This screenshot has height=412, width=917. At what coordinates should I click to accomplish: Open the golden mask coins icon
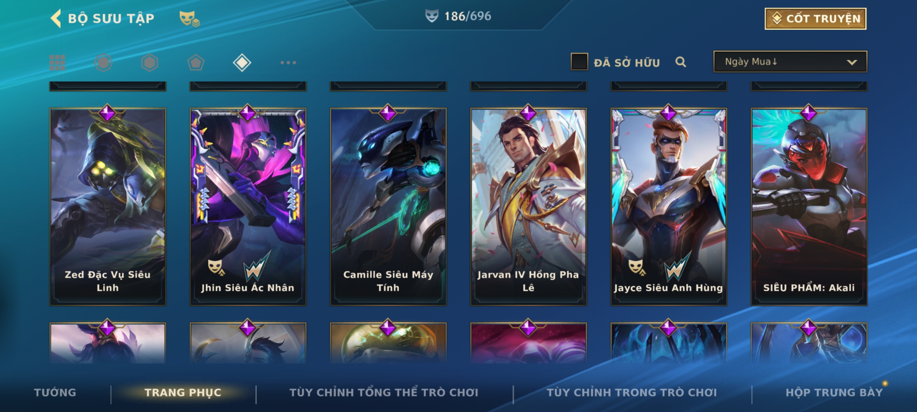(190, 18)
